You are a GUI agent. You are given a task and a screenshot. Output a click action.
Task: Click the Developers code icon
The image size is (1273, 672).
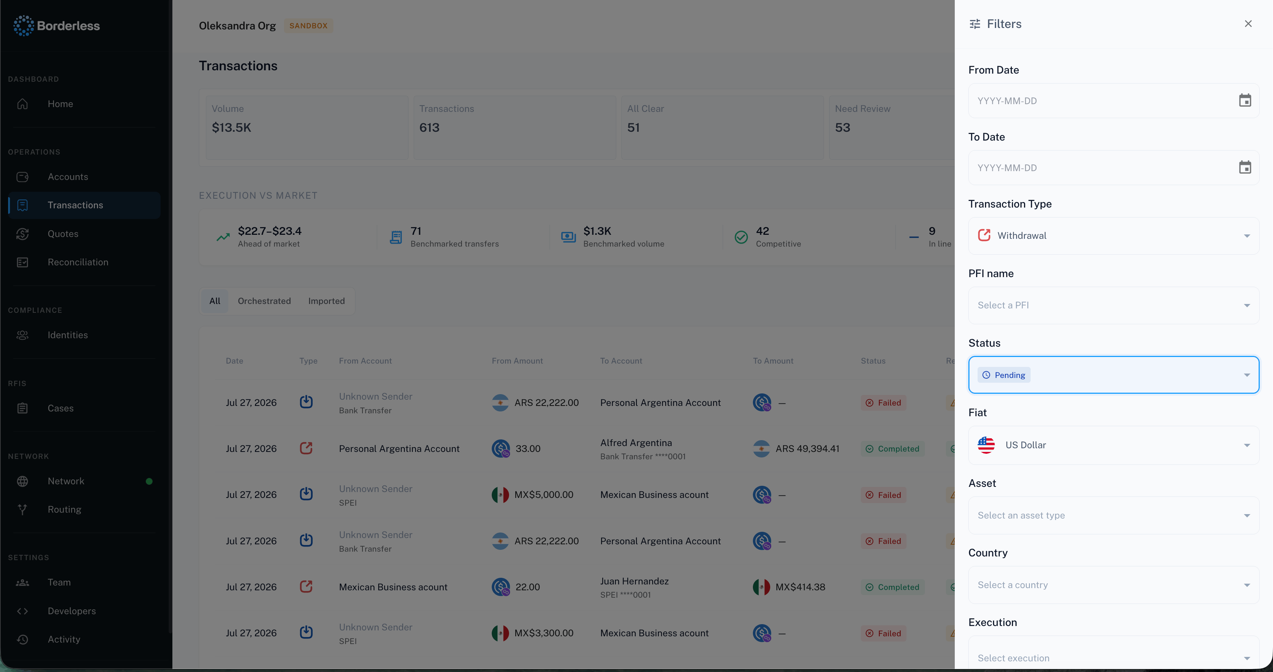[x=22, y=611]
